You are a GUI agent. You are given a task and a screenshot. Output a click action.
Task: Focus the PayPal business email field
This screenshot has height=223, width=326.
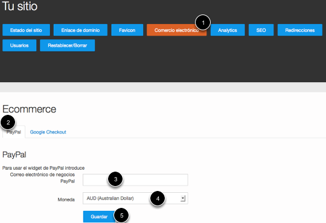pos(135,180)
